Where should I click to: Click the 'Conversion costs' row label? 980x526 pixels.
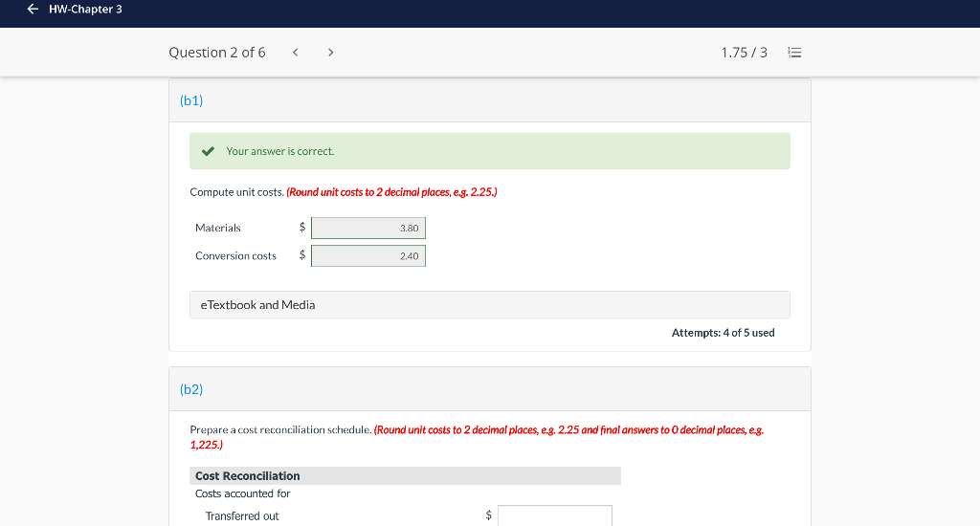click(235, 256)
